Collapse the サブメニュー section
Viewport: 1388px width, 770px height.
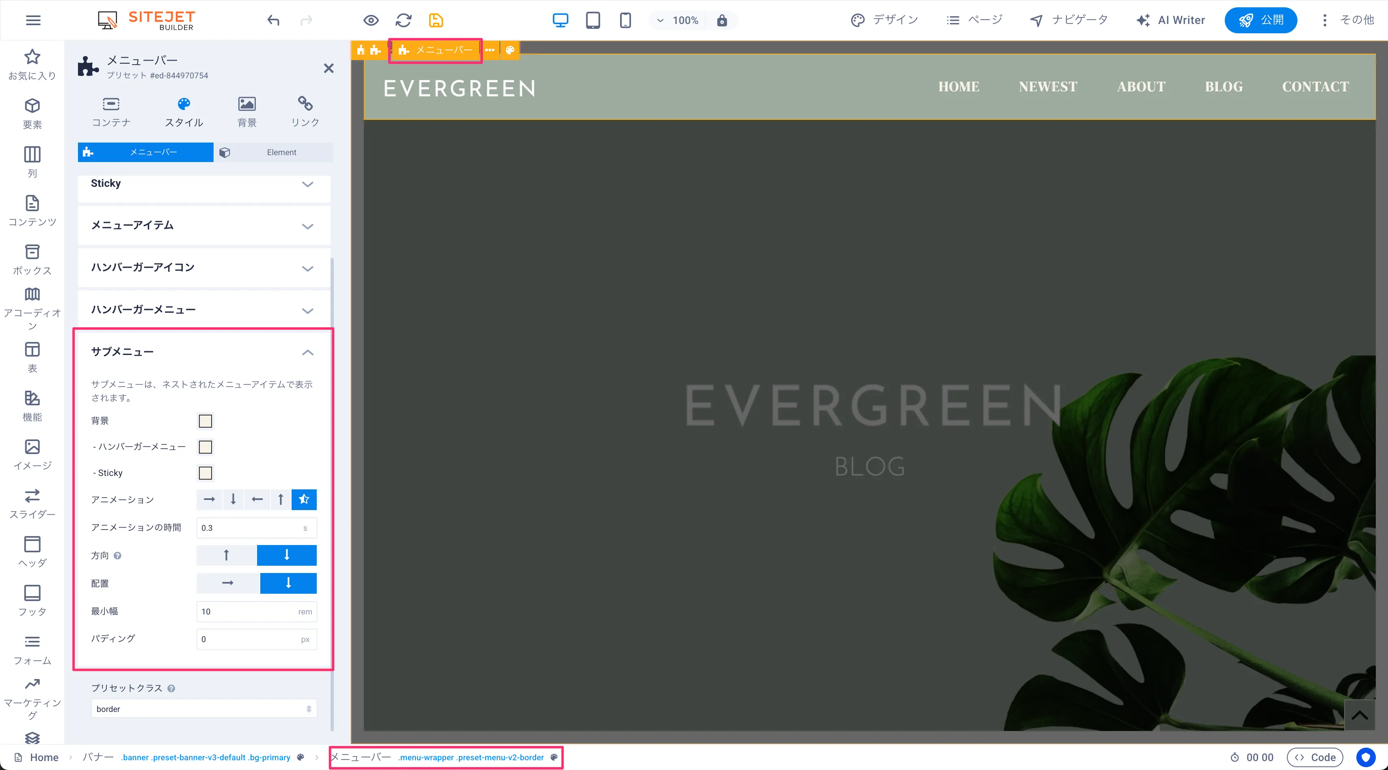point(204,352)
